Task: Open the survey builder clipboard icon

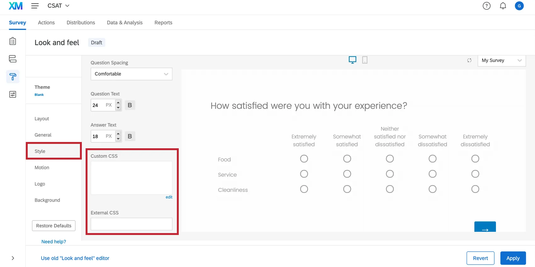Action: (x=13, y=41)
